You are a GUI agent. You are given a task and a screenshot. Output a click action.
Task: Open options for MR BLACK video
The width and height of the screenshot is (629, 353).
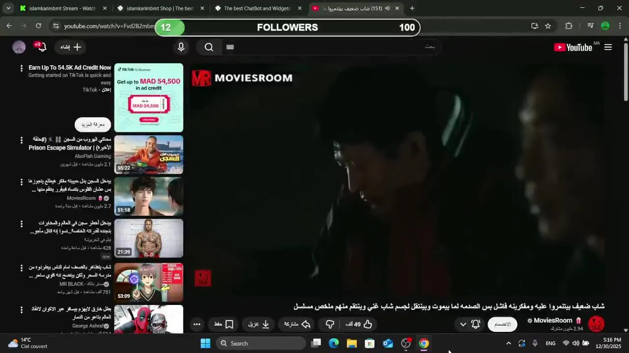21,268
